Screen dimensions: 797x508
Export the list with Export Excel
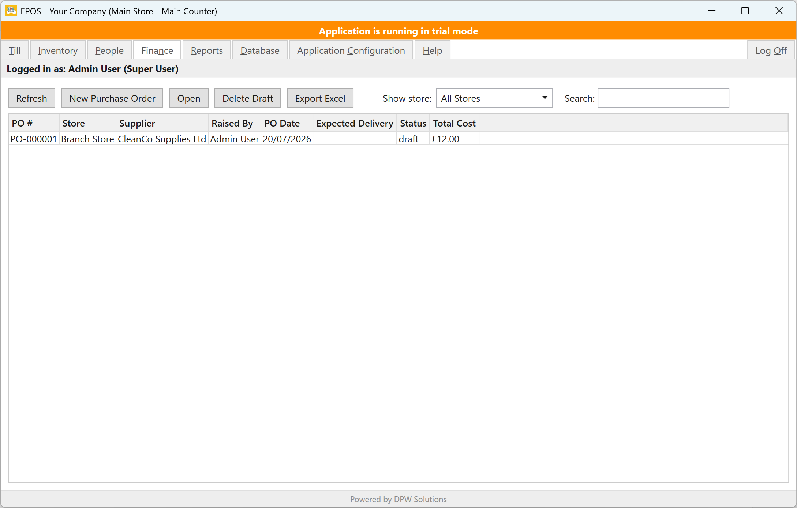[320, 98]
